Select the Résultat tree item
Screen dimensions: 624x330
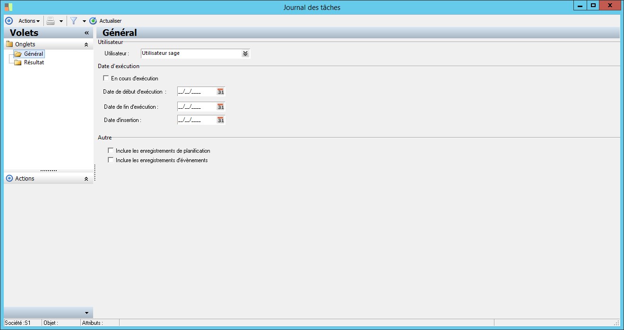pos(34,62)
